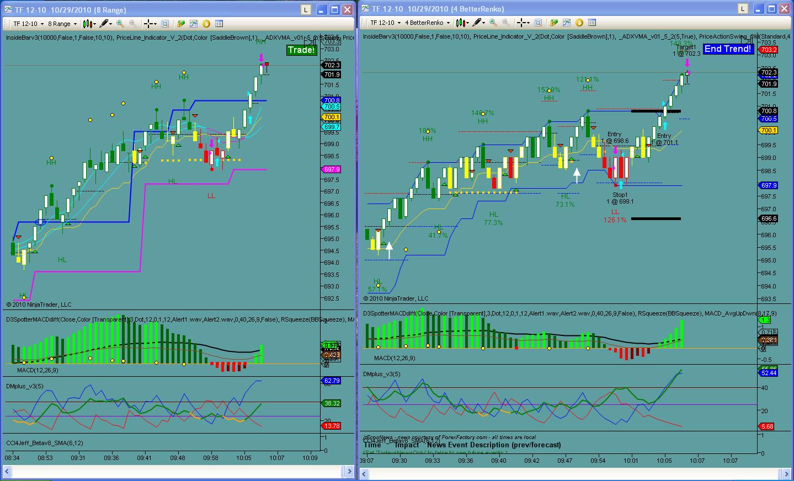
Task: Open the candlestick chart style dropdown, BetterRenko window
Action: 462,23
